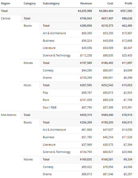
Task: Click the Region column header
Action: tap(5, 3)
